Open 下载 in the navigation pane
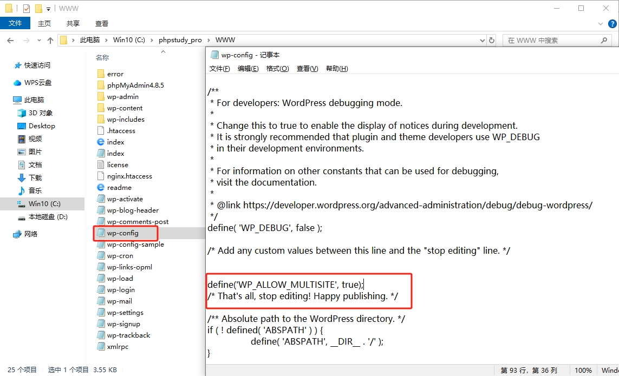This screenshot has width=619, height=376. [x=35, y=178]
